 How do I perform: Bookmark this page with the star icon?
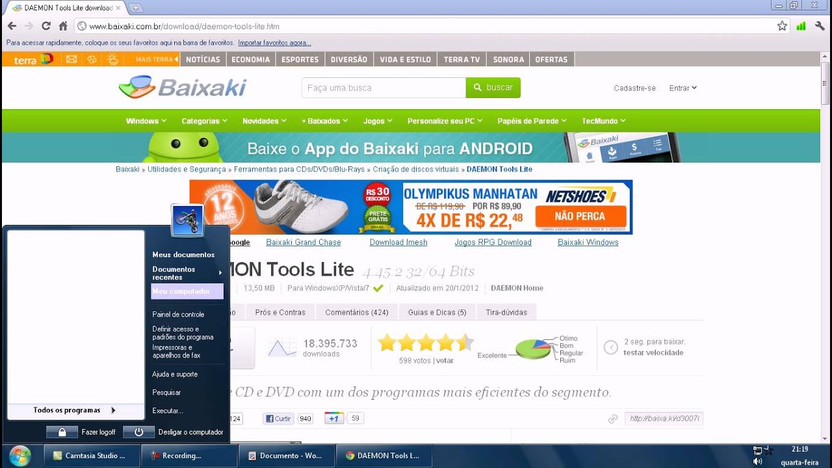(782, 26)
